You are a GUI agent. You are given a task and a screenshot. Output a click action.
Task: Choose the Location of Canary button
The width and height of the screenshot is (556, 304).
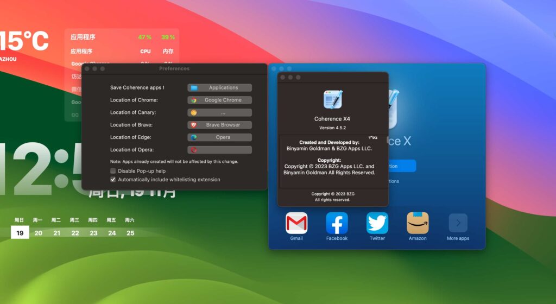(x=219, y=112)
